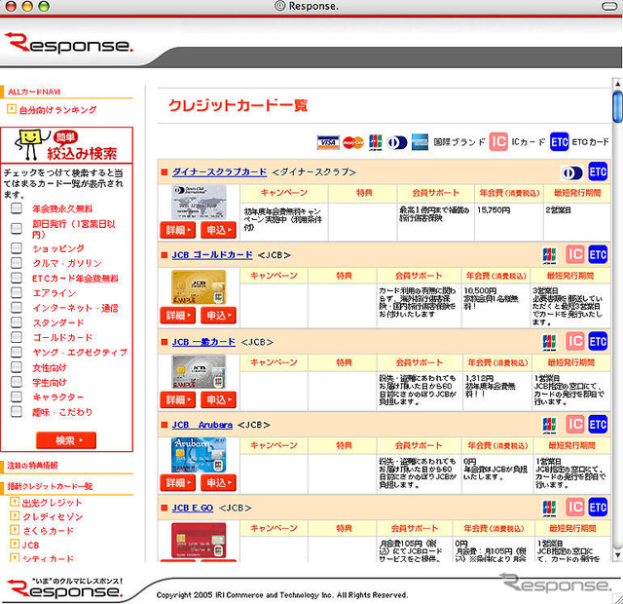Click the JCB Arubara card thumbnail
This screenshot has height=604, width=623.
click(199, 455)
